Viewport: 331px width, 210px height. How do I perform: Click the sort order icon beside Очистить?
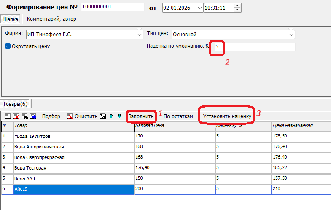[102, 116]
